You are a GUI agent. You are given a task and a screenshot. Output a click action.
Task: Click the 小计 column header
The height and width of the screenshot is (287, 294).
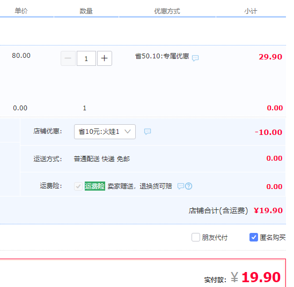[251, 11]
